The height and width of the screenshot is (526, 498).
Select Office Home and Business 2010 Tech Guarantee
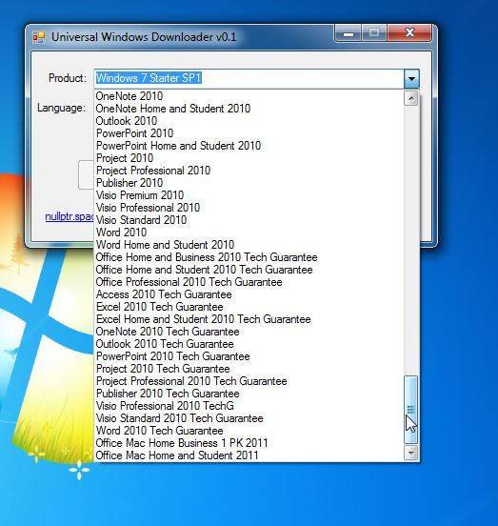[x=249, y=257]
